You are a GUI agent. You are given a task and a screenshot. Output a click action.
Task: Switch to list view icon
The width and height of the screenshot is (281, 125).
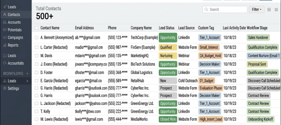coord(269,10)
